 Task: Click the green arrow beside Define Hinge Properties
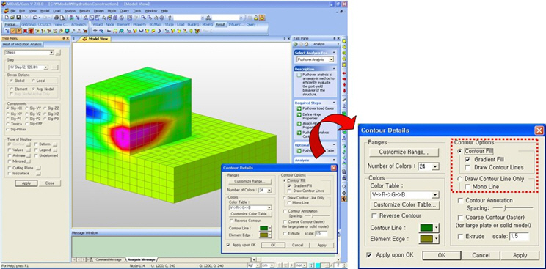pos(299,114)
